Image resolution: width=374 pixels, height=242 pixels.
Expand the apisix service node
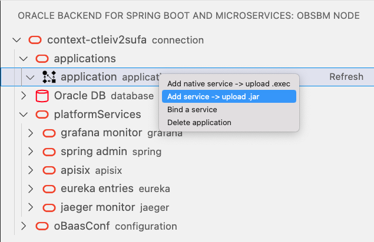31,170
